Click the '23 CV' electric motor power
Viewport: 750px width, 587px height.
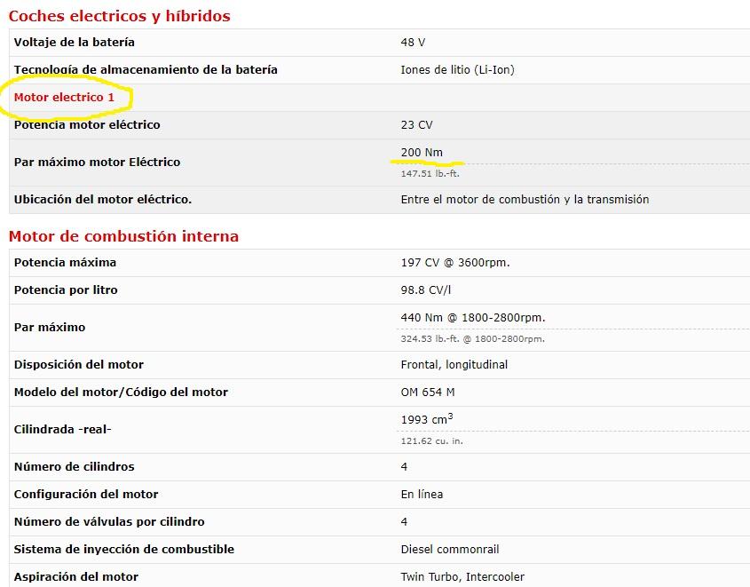pyautogui.click(x=416, y=125)
